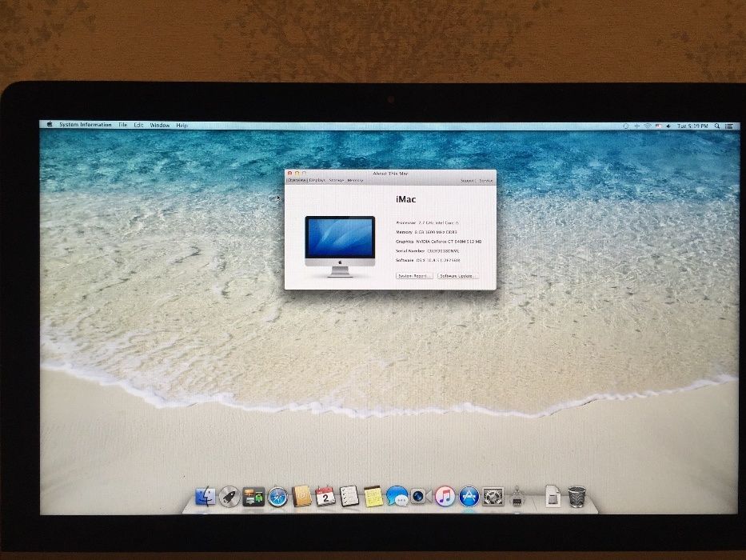
Task: Launch Launchpad rocket icon in Dock
Action: coord(229,497)
